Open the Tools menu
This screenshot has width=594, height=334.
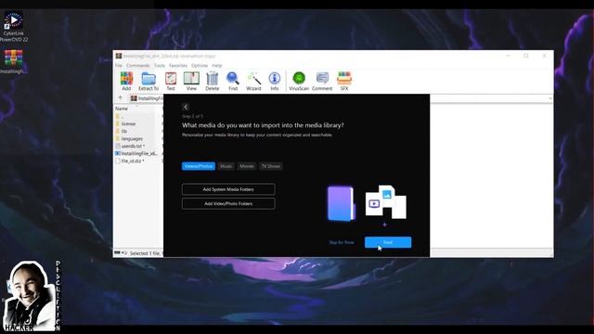(x=160, y=66)
